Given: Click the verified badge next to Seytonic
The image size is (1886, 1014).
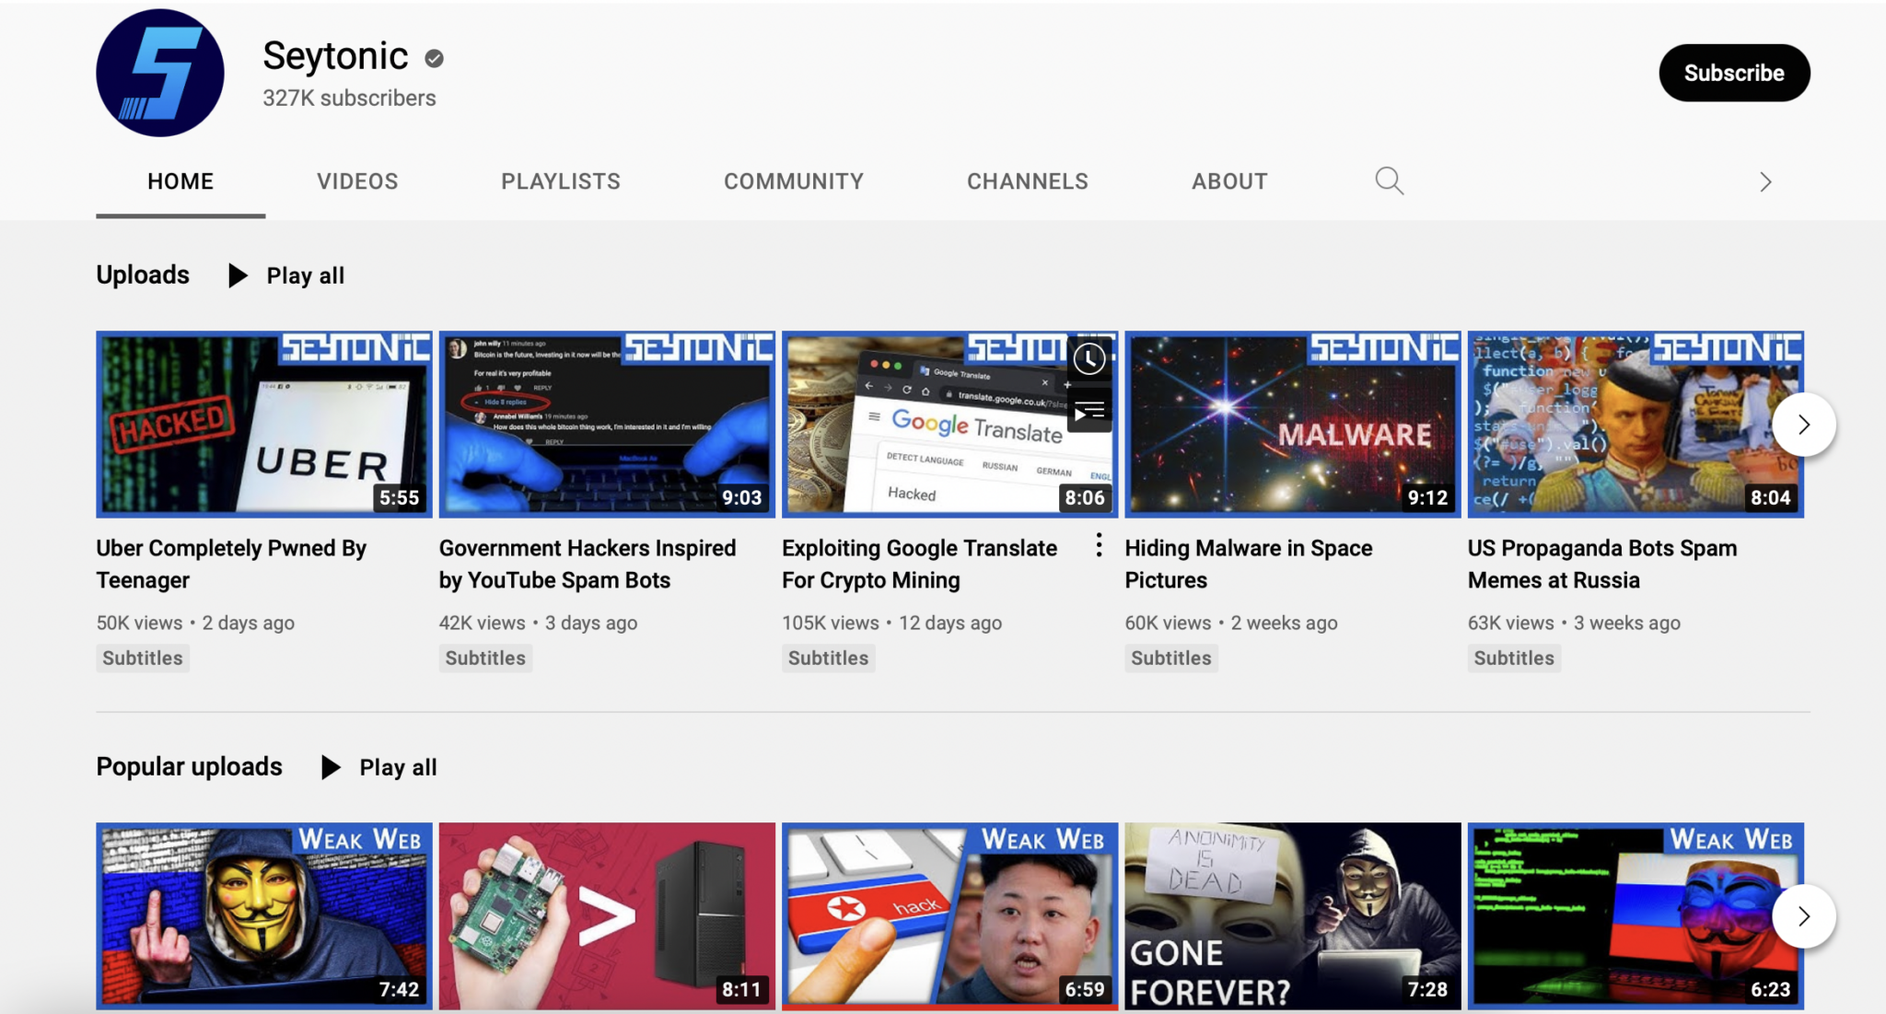Looking at the screenshot, I should (x=434, y=57).
